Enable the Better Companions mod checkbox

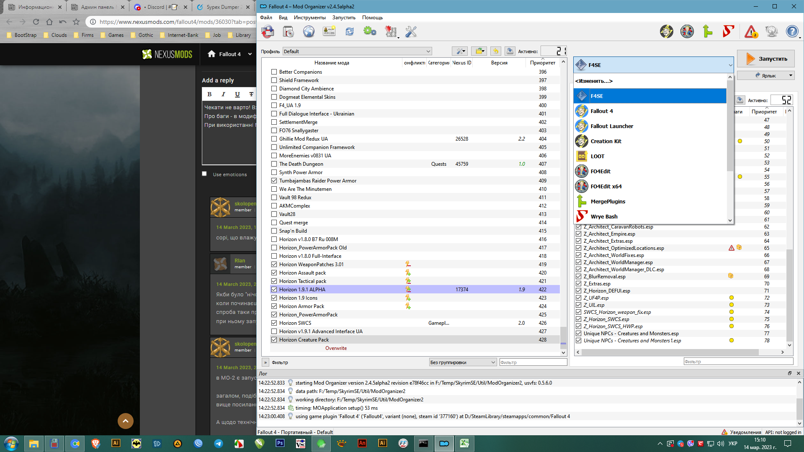pos(274,72)
